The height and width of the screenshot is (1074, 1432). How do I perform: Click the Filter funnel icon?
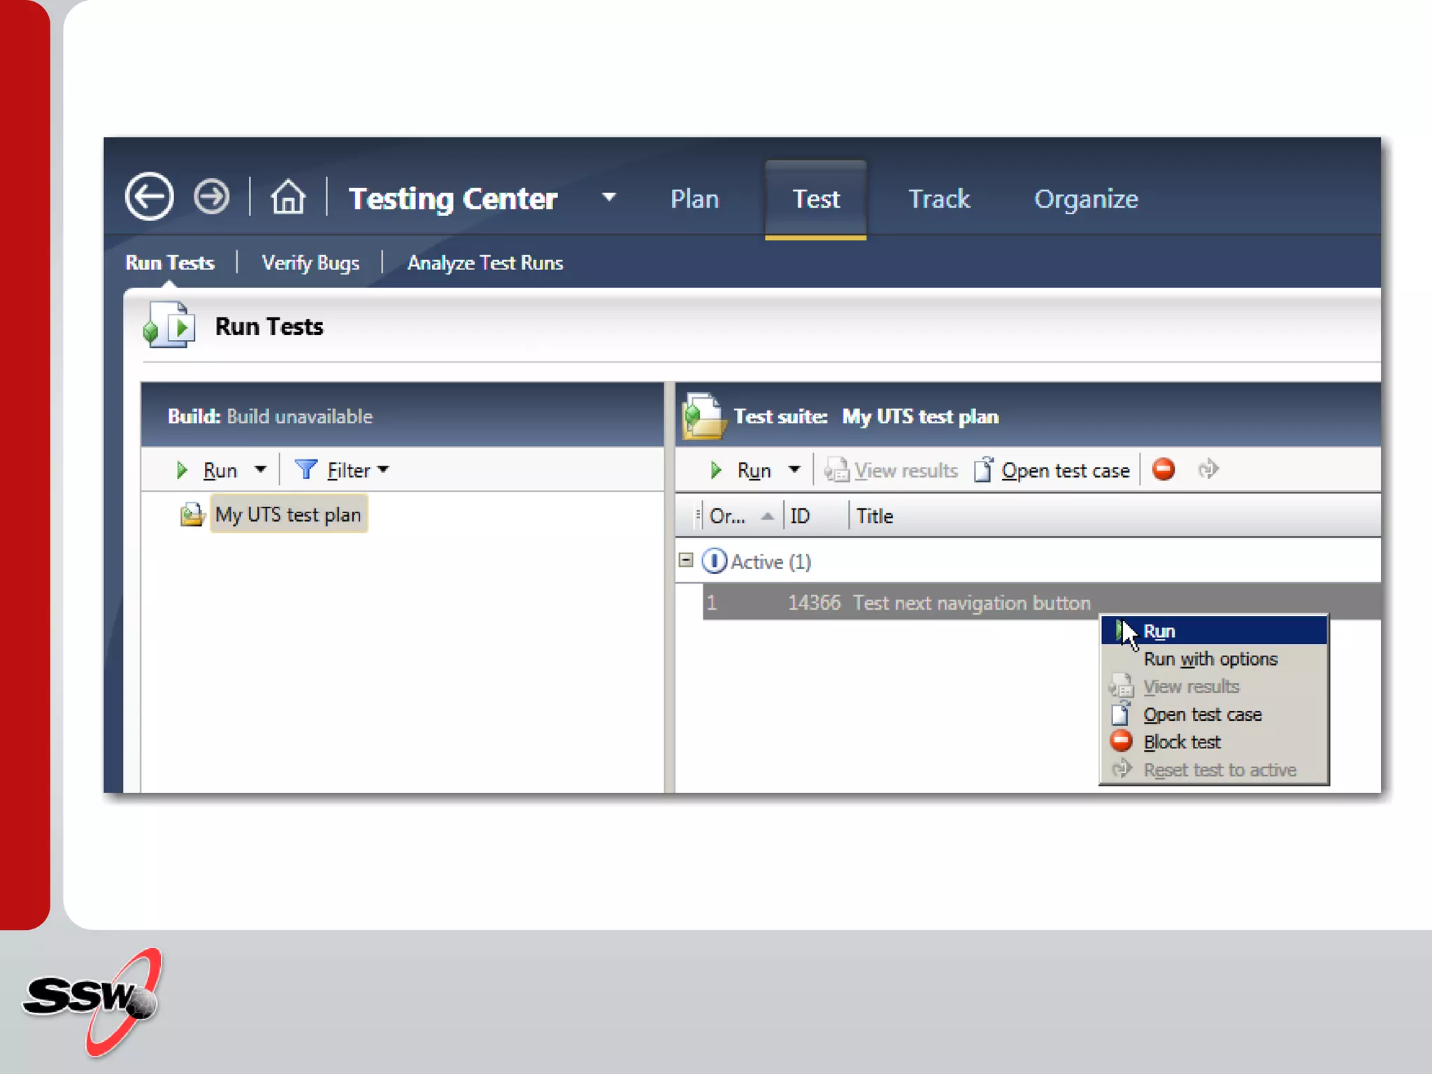[306, 470]
